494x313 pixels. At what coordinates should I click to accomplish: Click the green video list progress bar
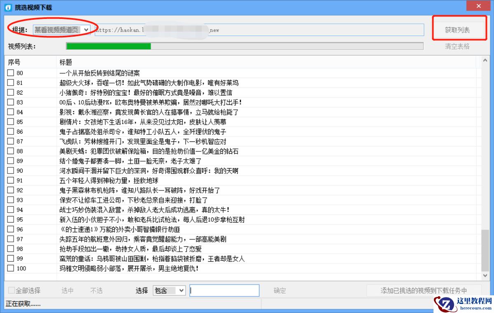click(x=245, y=46)
